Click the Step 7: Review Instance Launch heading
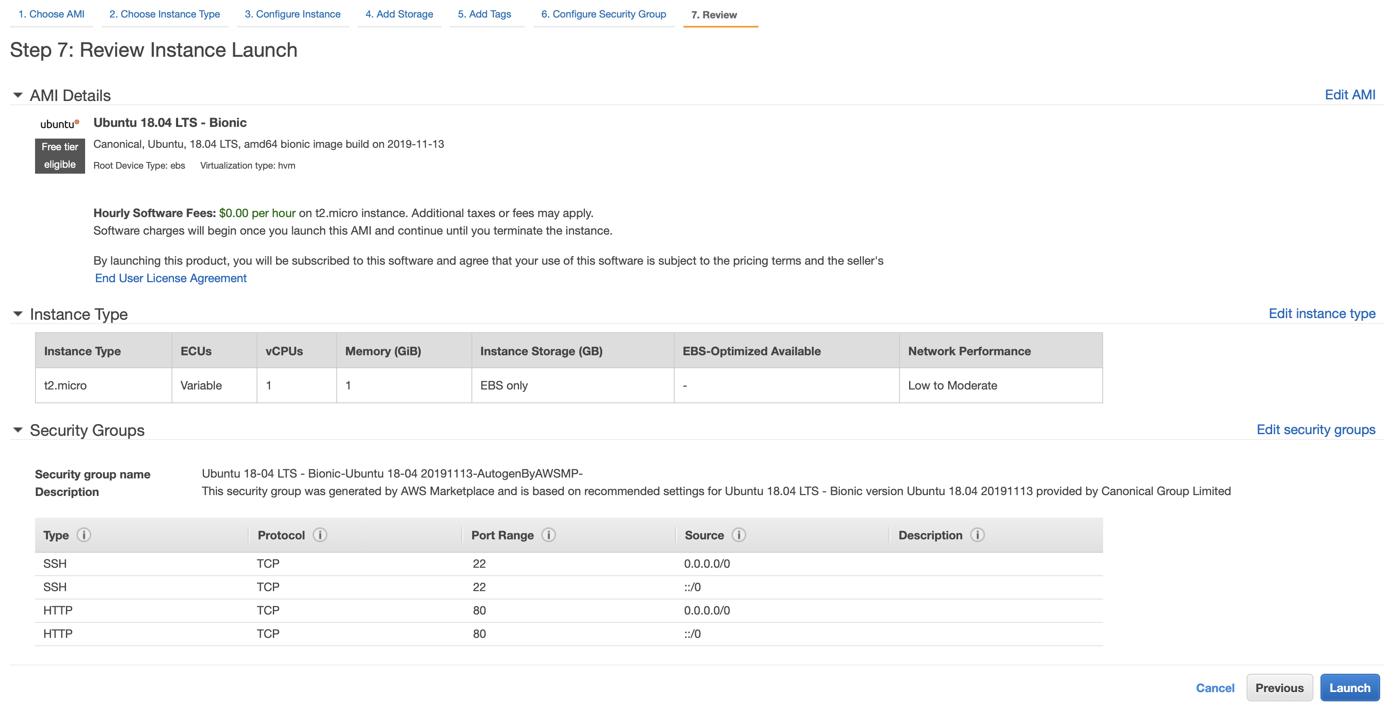This screenshot has width=1396, height=708. (x=154, y=50)
